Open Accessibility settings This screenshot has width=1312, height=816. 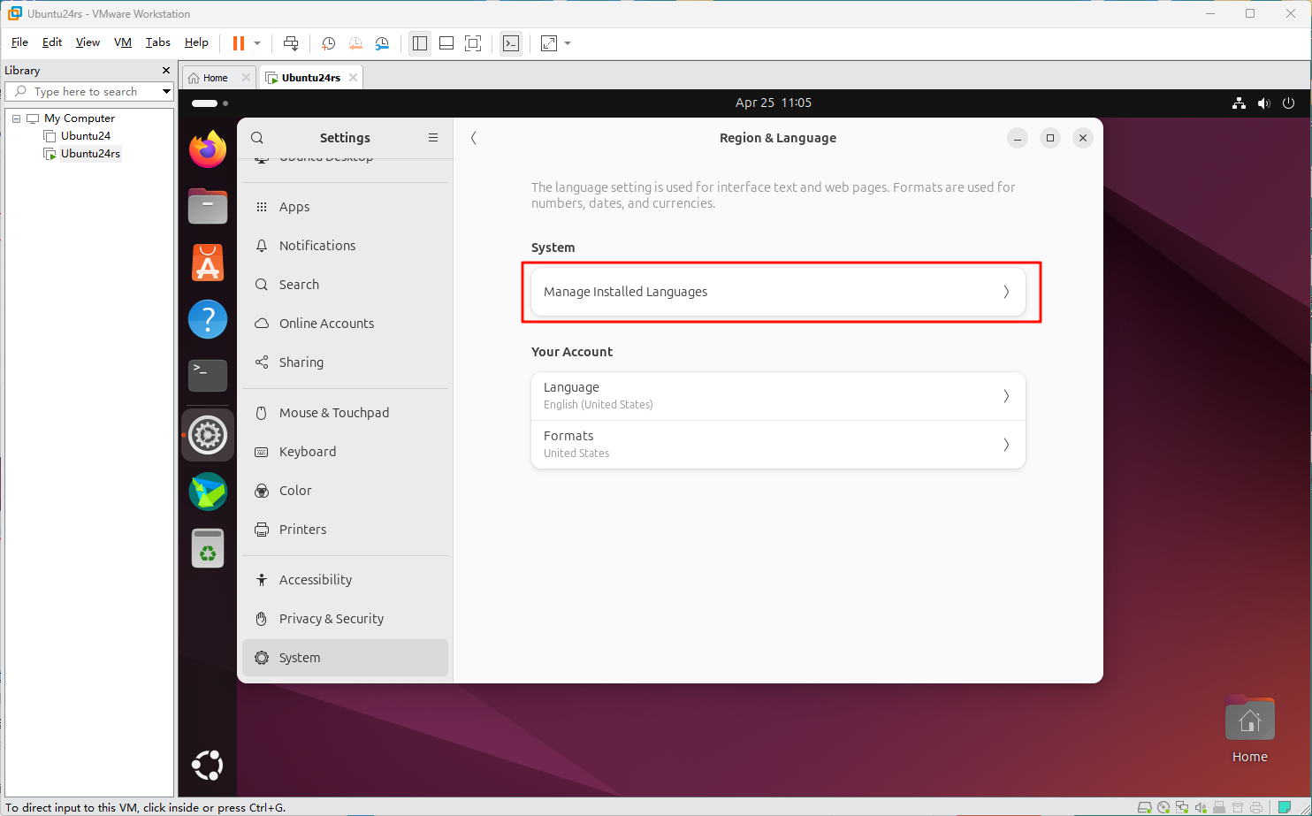tap(346, 580)
